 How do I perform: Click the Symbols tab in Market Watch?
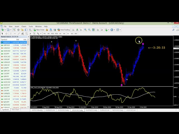click(5, 110)
